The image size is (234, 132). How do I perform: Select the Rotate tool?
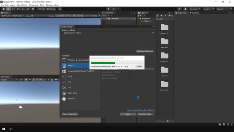point(13,9)
